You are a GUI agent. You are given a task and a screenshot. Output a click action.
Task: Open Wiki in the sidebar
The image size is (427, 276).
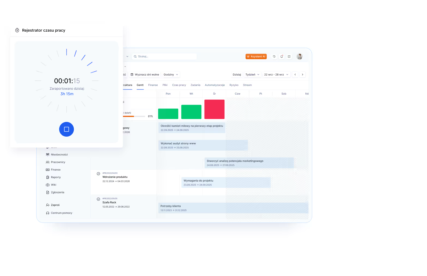coord(51,185)
